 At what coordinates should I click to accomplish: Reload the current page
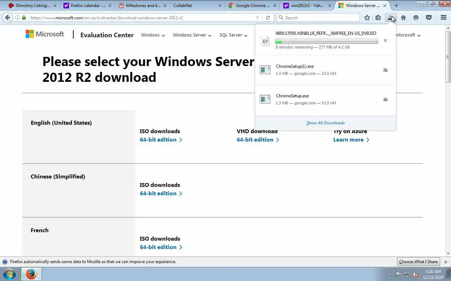(x=268, y=18)
